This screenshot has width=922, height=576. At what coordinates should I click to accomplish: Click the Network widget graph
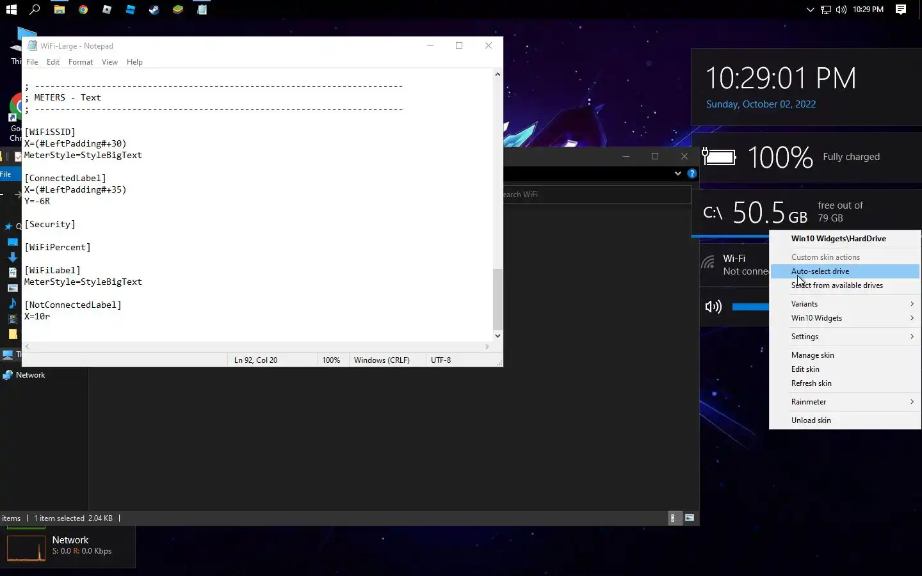coord(26,548)
